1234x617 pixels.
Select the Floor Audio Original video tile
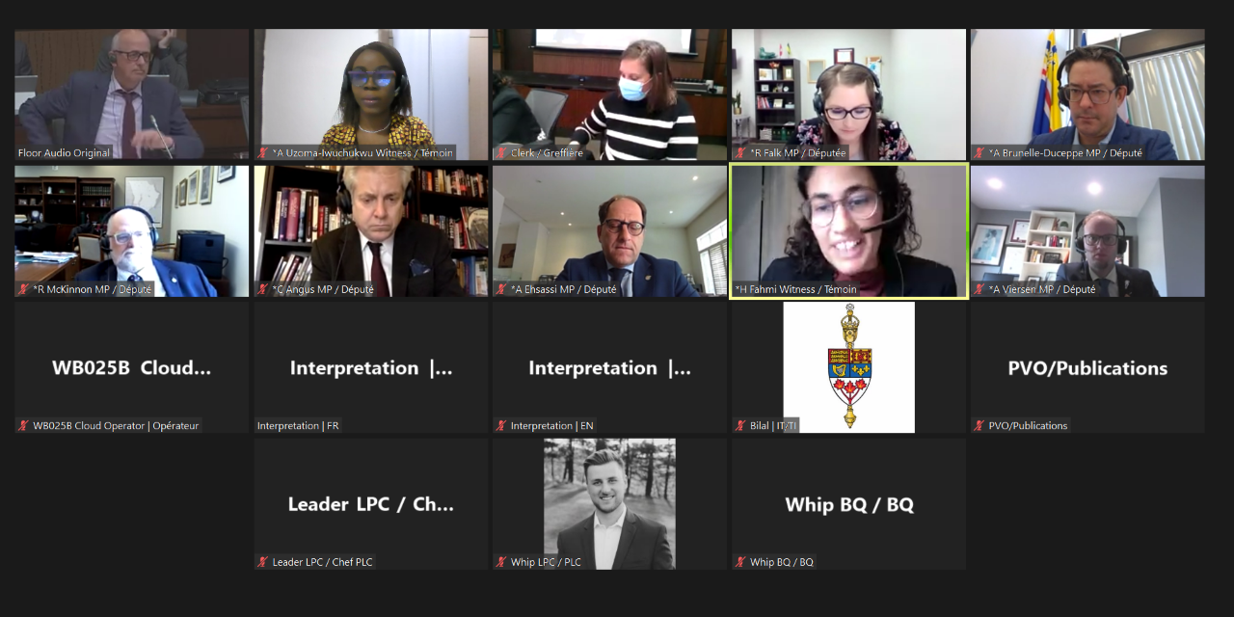[131, 94]
